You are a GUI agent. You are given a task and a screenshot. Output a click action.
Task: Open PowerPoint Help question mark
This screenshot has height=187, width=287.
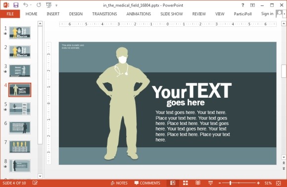coord(242,5)
